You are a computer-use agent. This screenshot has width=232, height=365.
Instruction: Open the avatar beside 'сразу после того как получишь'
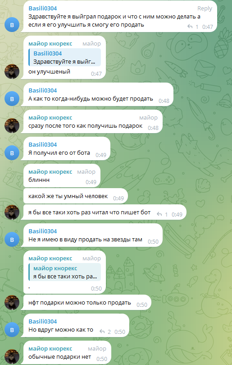(x=12, y=126)
